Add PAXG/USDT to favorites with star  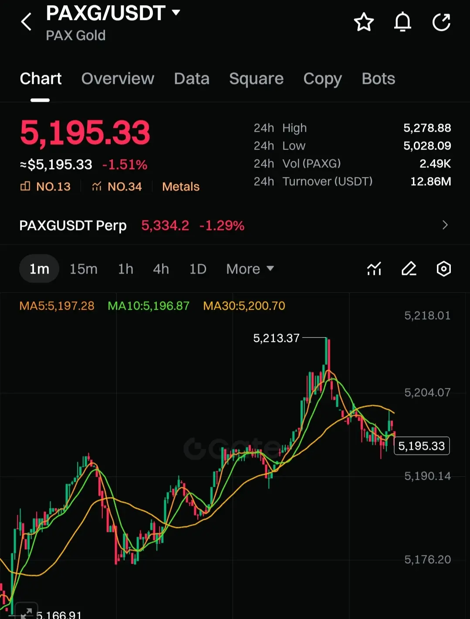pos(364,22)
